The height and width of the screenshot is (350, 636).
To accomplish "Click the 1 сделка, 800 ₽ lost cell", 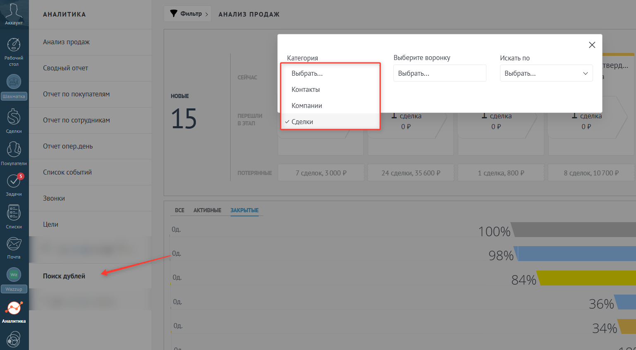I will (501, 173).
